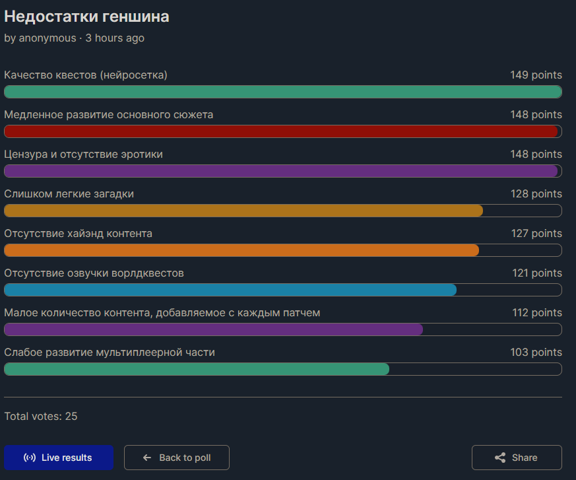This screenshot has height=480, width=576.
Task: Click the poll title Недостатки геншина
Action: tap(86, 17)
